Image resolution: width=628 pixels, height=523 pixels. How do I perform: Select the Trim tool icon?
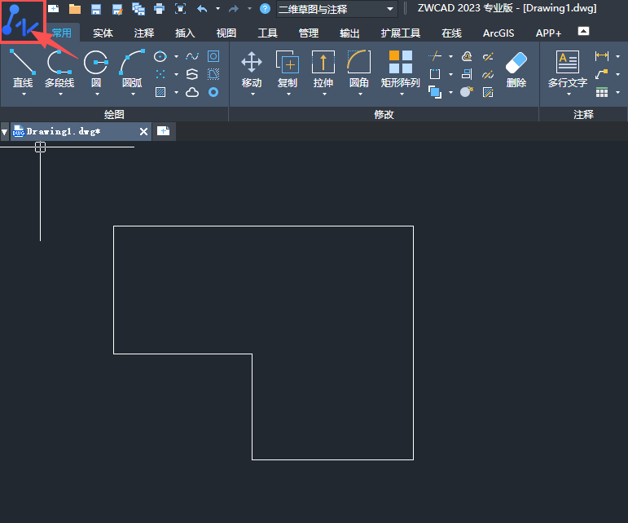[x=435, y=56]
